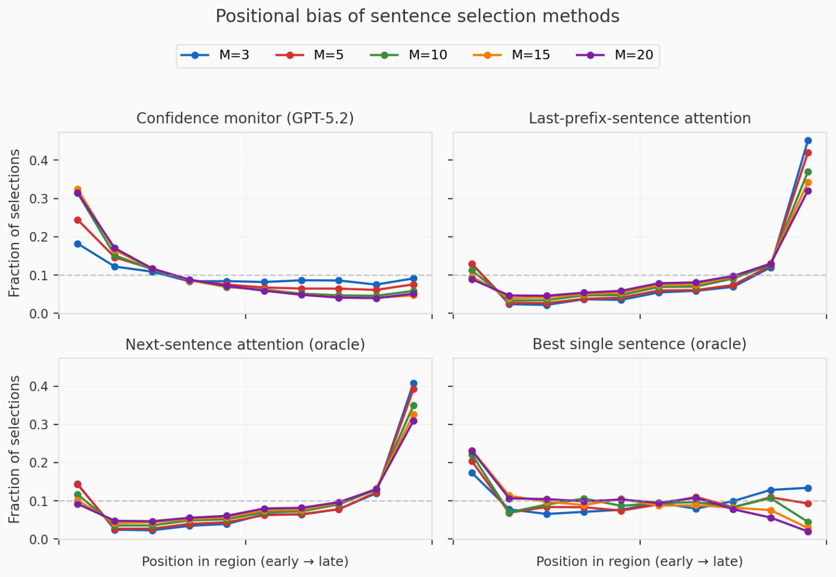The width and height of the screenshot is (836, 577).
Task: Click the 'Fraction of selections' label beside Confidence monitor
Action: click(x=14, y=223)
